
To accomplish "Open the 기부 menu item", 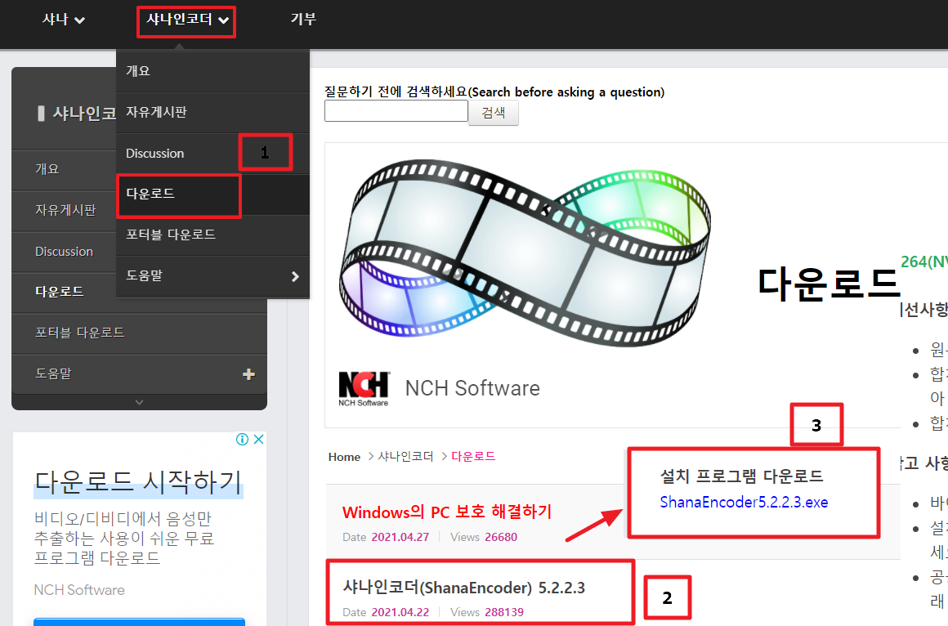I will [x=303, y=19].
